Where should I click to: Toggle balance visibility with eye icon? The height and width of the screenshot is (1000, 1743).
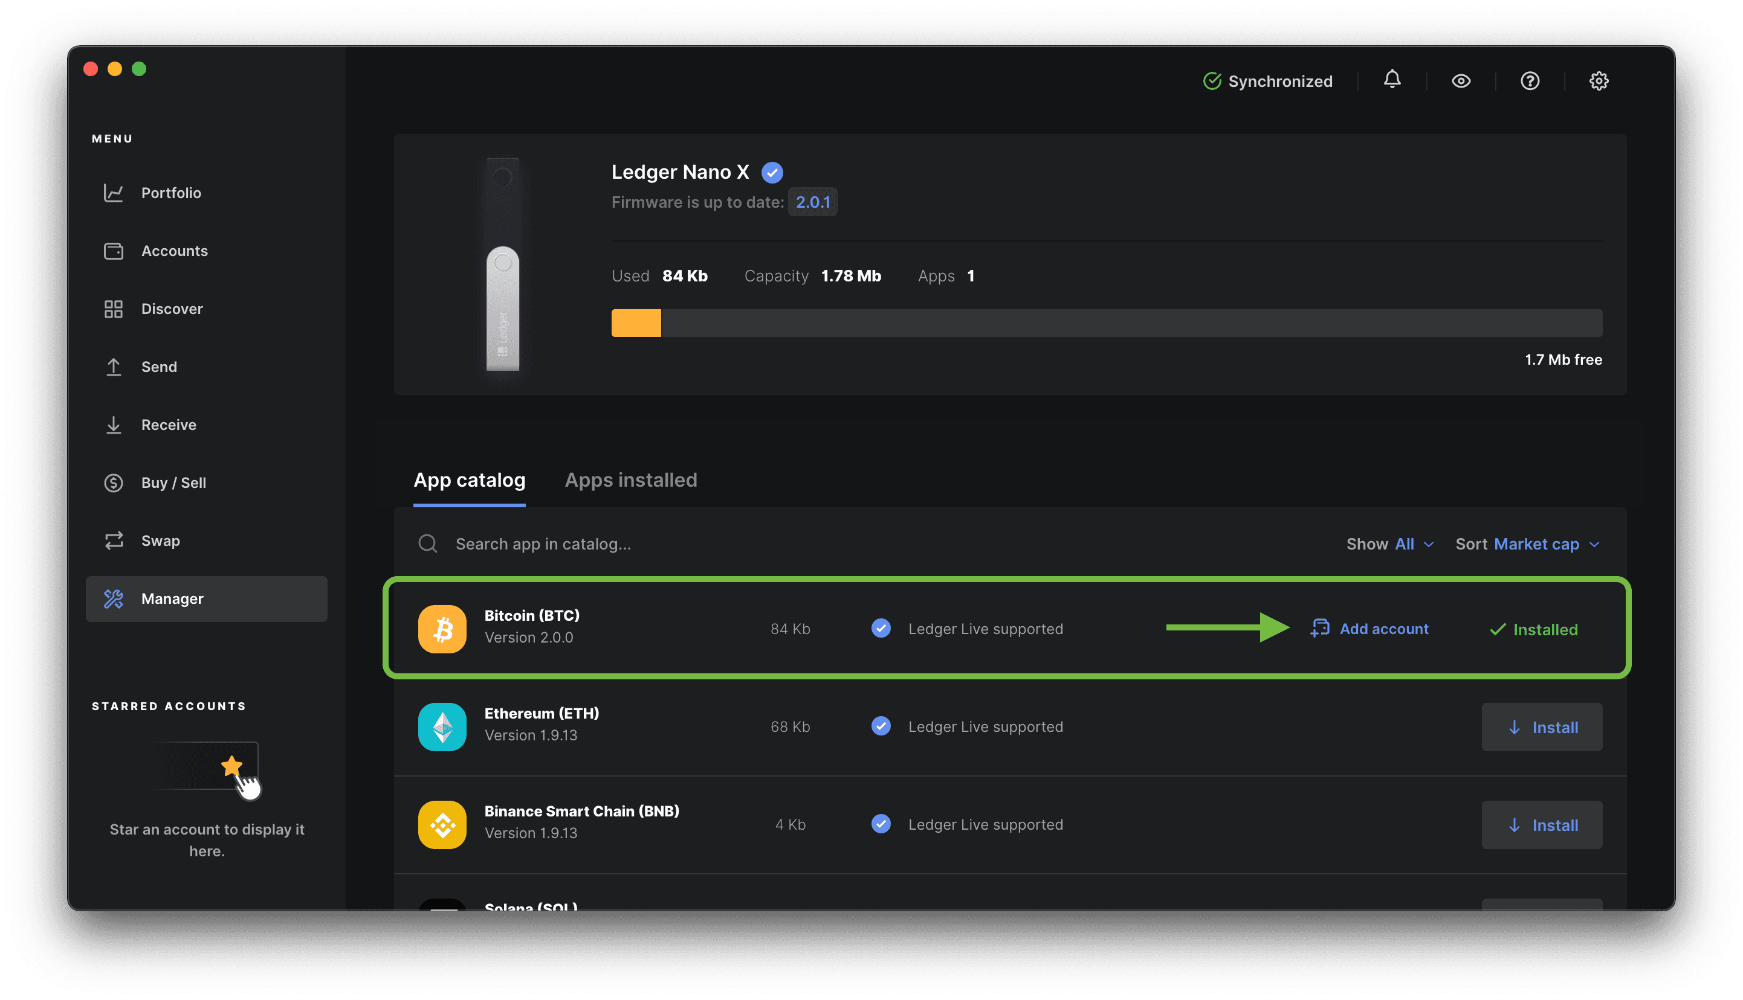point(1461,81)
